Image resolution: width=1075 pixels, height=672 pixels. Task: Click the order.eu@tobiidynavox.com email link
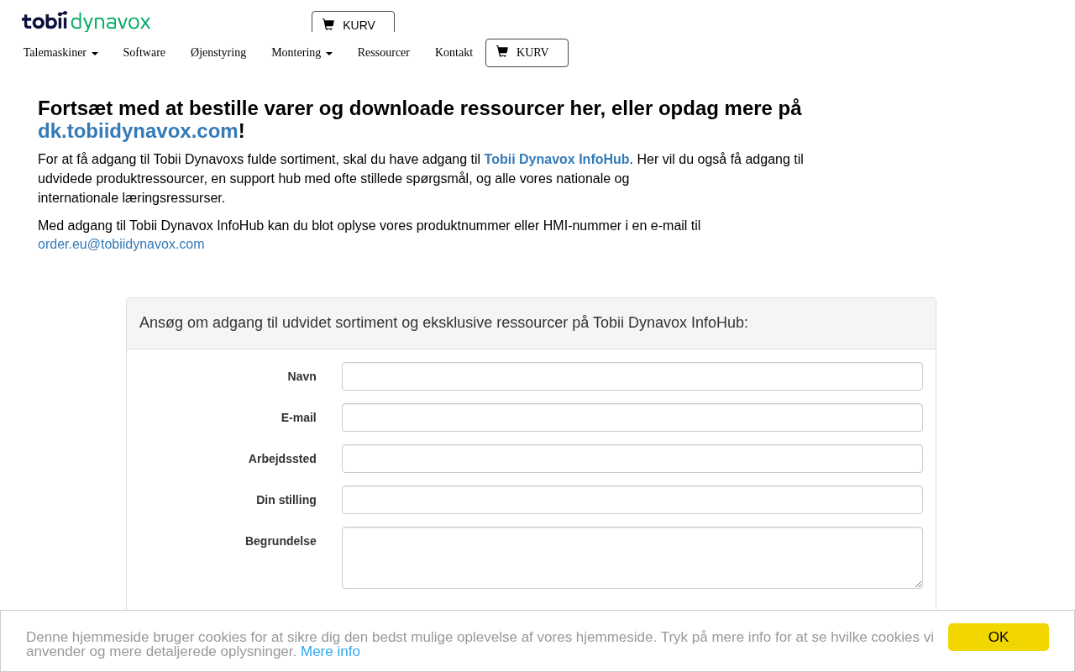point(121,244)
